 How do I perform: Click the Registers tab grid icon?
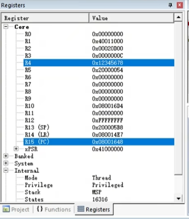pos(81,209)
